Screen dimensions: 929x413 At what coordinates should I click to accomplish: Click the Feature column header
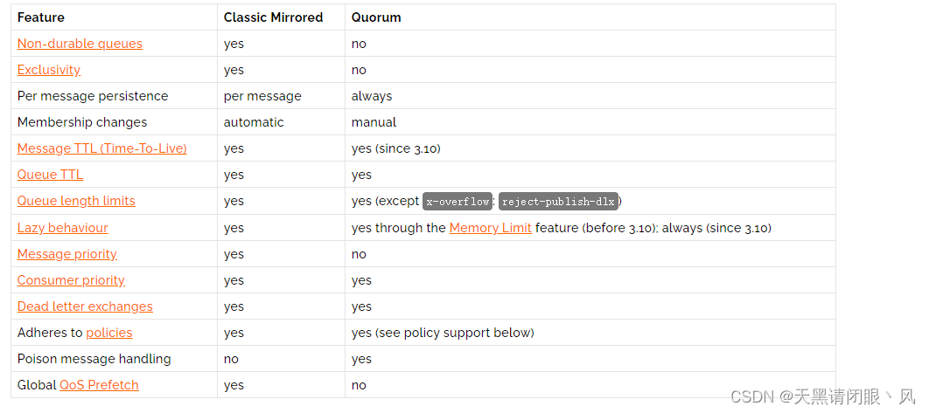click(x=41, y=17)
